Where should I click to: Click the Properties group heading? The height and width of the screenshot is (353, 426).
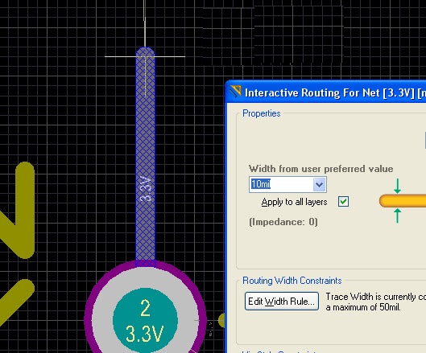pyautogui.click(x=262, y=113)
